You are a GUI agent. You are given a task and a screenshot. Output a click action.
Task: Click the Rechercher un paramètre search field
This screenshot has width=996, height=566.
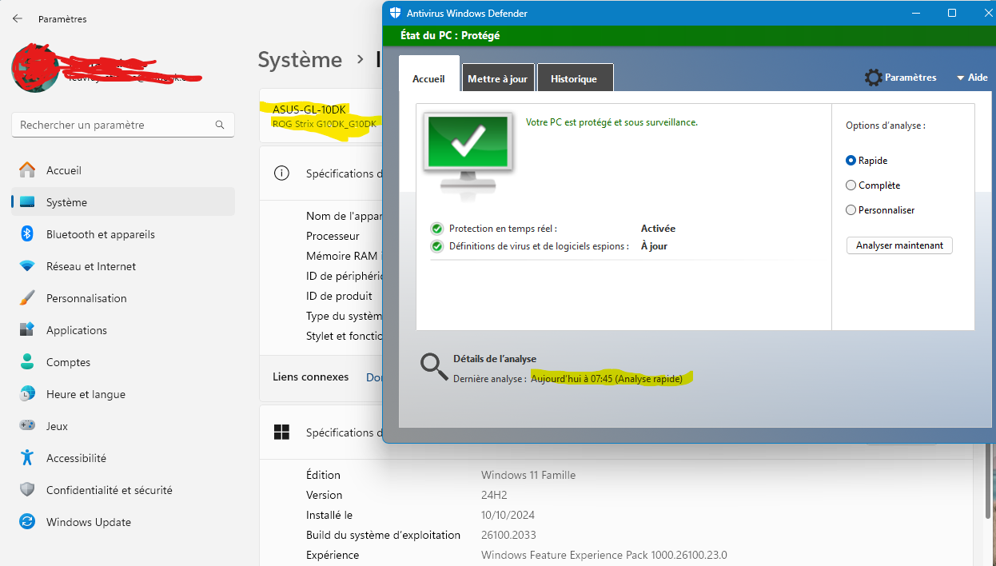click(x=123, y=125)
